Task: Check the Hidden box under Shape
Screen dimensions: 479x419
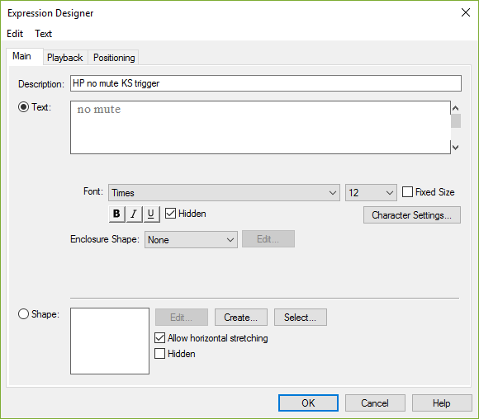Action: (159, 354)
